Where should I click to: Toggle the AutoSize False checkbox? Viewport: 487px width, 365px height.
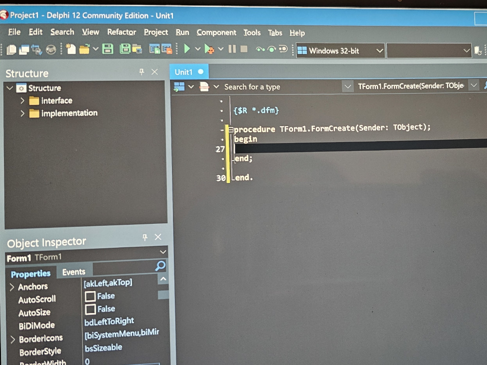91,309
